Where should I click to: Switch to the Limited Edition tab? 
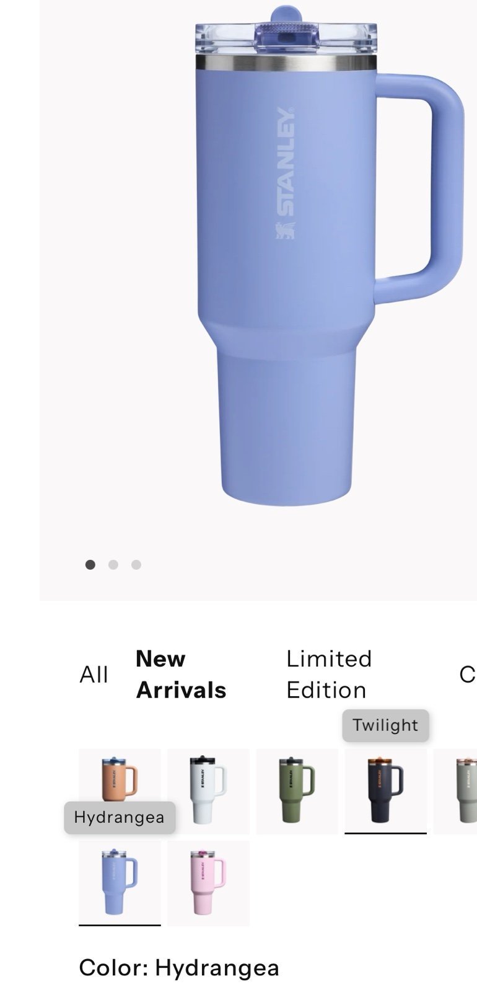click(329, 674)
